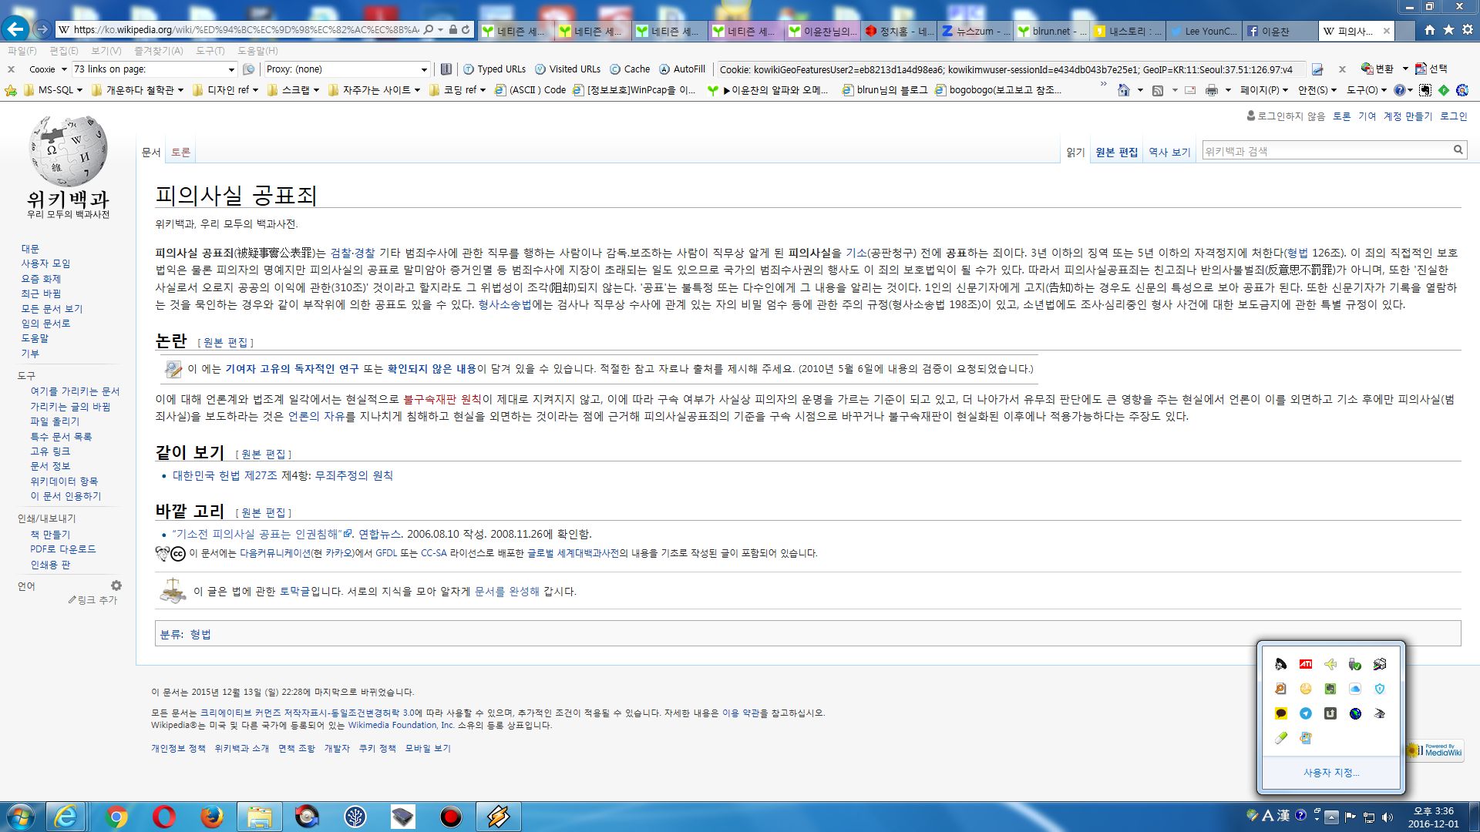Click the browser address bar URL
This screenshot has width=1480, height=832.
coord(247,30)
